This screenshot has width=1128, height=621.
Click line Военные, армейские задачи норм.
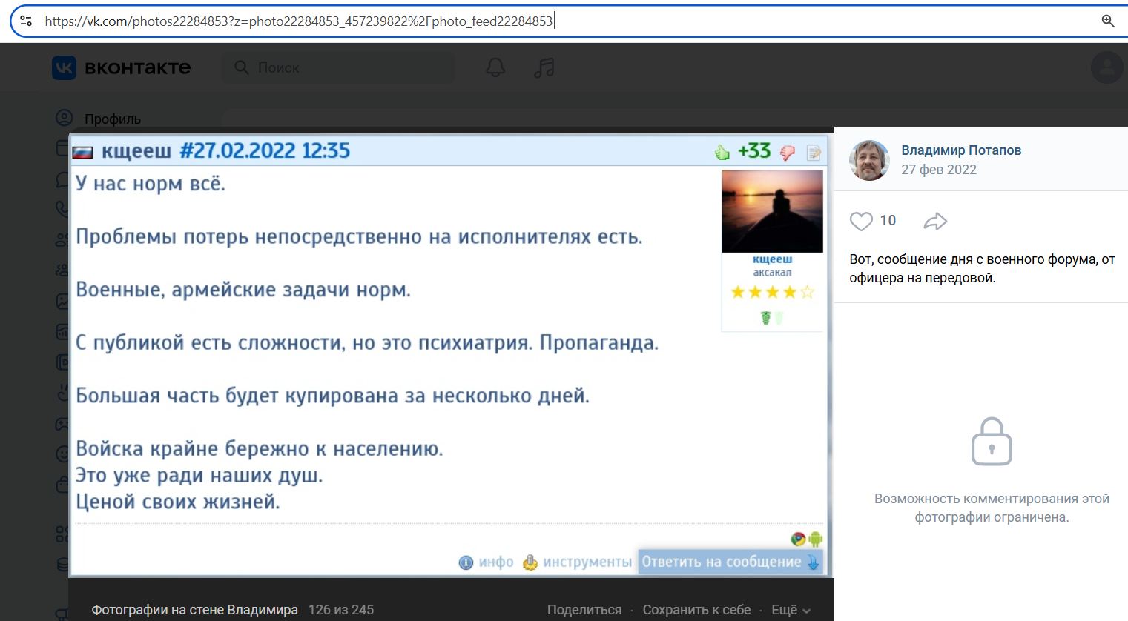click(x=243, y=290)
